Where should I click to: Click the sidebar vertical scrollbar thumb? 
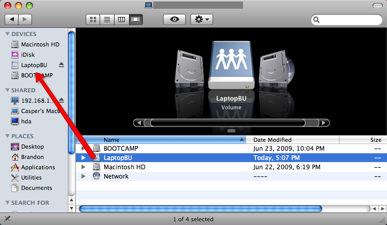click(x=71, y=92)
